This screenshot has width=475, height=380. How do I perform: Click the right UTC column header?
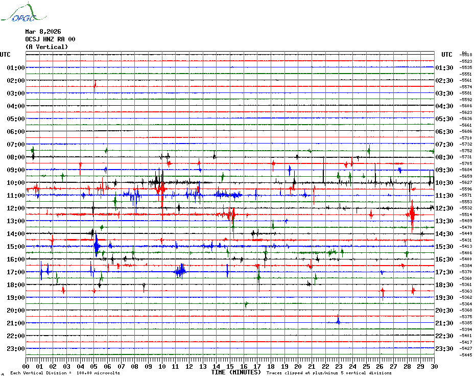tap(447, 55)
